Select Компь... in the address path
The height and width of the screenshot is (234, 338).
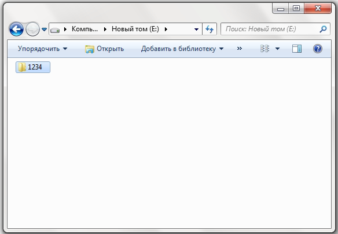click(x=84, y=29)
